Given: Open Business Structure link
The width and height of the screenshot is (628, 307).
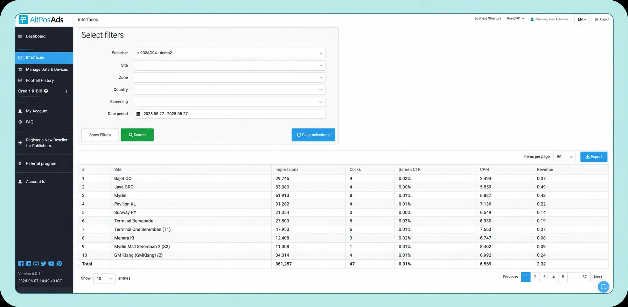Looking at the screenshot, I should click(x=488, y=18).
